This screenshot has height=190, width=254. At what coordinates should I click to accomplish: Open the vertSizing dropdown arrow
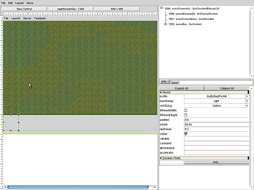247,105
